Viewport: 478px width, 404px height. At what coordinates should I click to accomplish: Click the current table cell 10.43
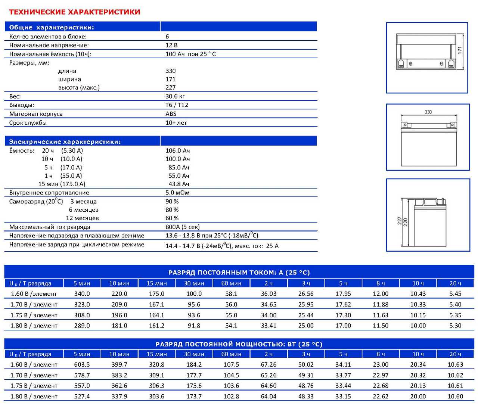click(418, 294)
